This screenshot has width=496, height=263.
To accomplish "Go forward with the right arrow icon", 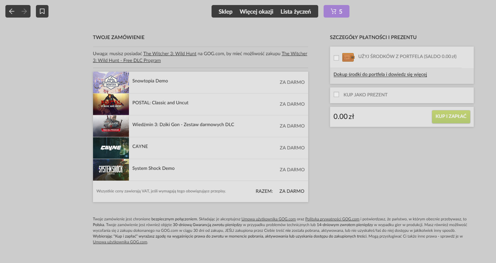I will pos(24,11).
